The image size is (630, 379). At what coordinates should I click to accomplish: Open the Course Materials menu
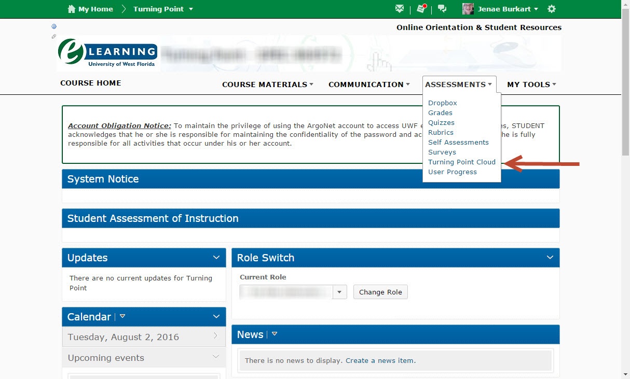(x=268, y=85)
